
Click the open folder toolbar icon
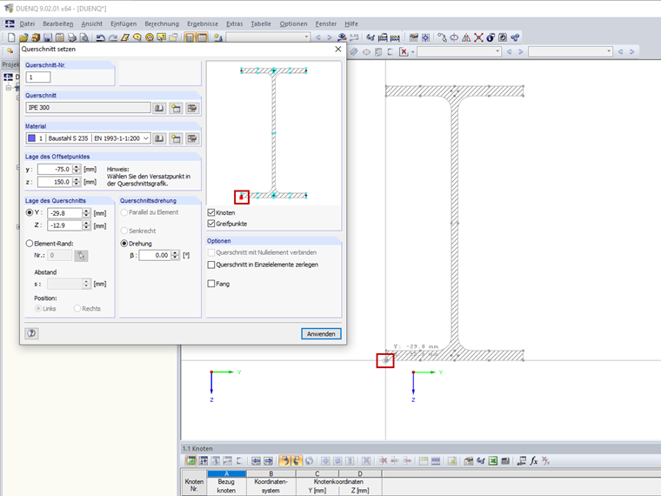[x=23, y=37]
